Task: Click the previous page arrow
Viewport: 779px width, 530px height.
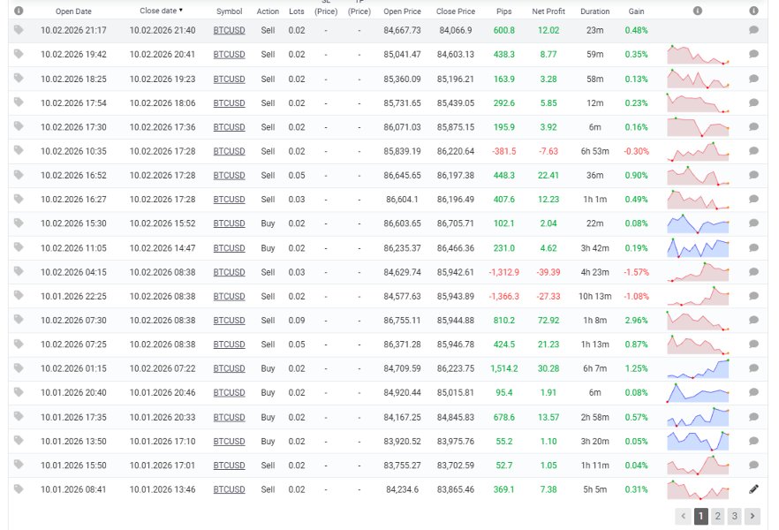Action: (x=683, y=516)
